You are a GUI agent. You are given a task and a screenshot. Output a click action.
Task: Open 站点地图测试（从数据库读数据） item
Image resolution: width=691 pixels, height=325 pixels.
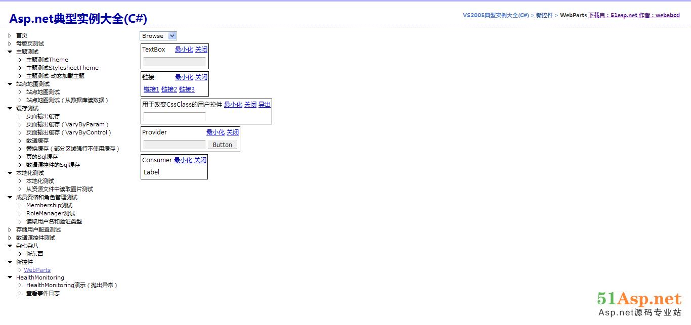click(67, 100)
